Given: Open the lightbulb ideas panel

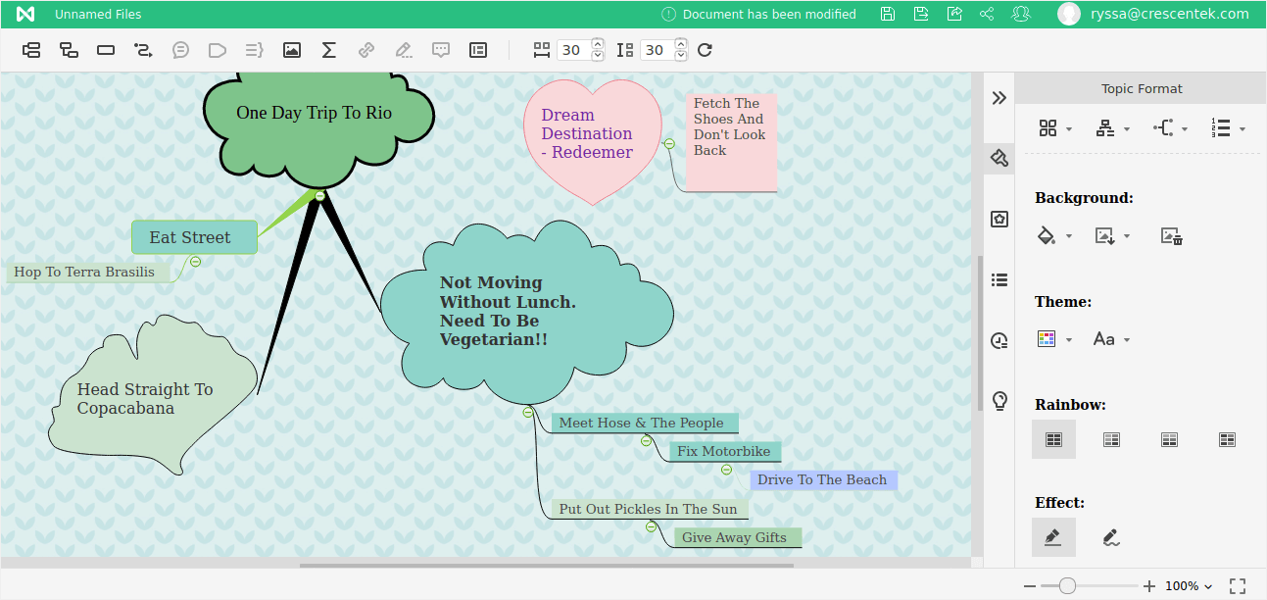Looking at the screenshot, I should (999, 400).
